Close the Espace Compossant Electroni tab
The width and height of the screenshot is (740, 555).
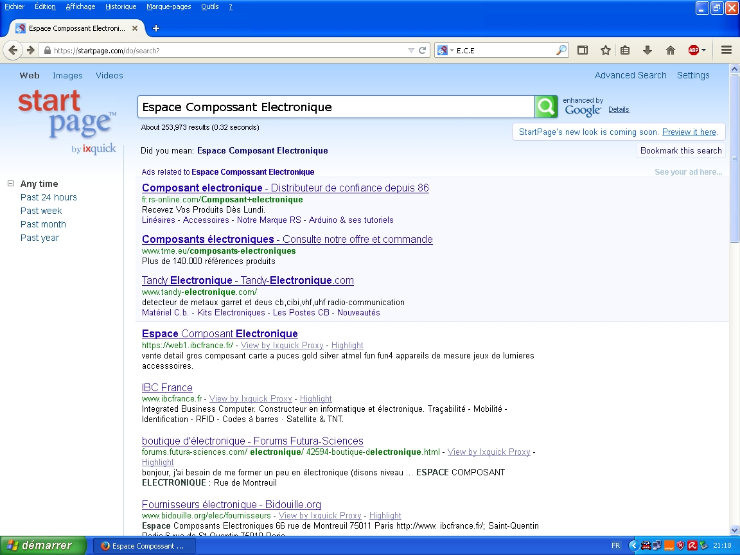pos(135,28)
